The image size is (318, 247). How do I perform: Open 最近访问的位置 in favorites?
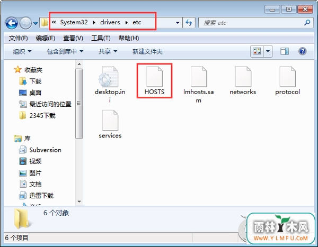click(45, 104)
